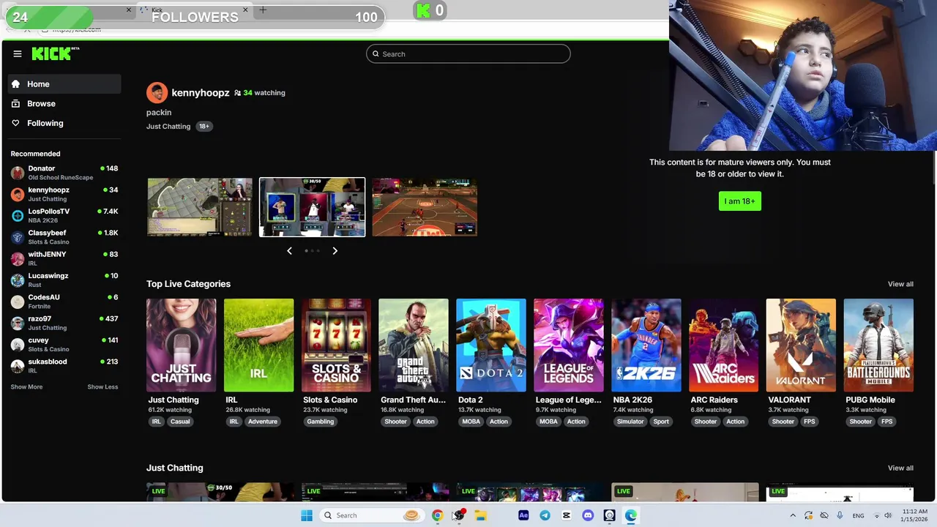Click MOBA tag under Dota 2

click(x=471, y=422)
